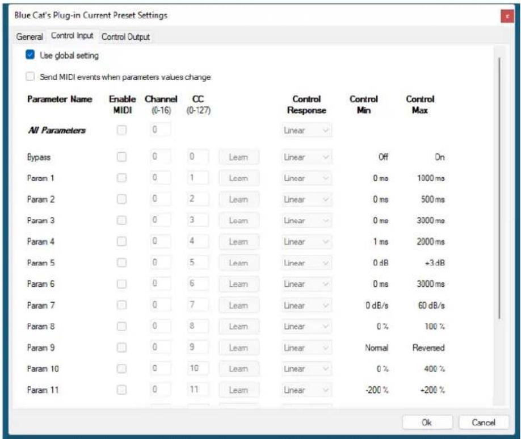
Task: Uncheck Use global setting checkbox
Action: pyautogui.click(x=30, y=55)
